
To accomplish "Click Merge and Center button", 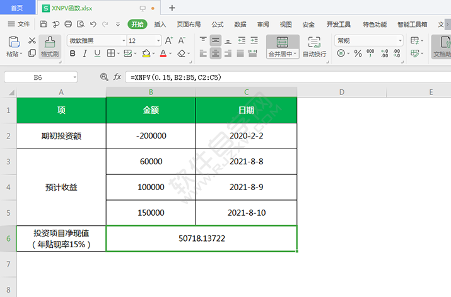I will pyautogui.click(x=283, y=47).
